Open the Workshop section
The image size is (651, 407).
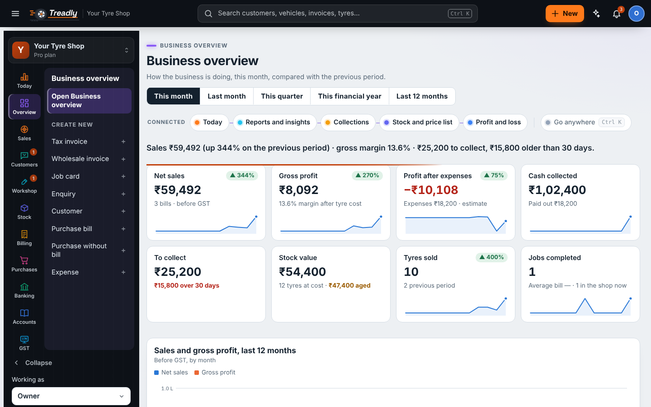(x=24, y=185)
